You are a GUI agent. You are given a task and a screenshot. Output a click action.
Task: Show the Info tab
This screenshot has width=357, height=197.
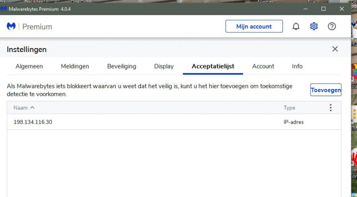(297, 66)
